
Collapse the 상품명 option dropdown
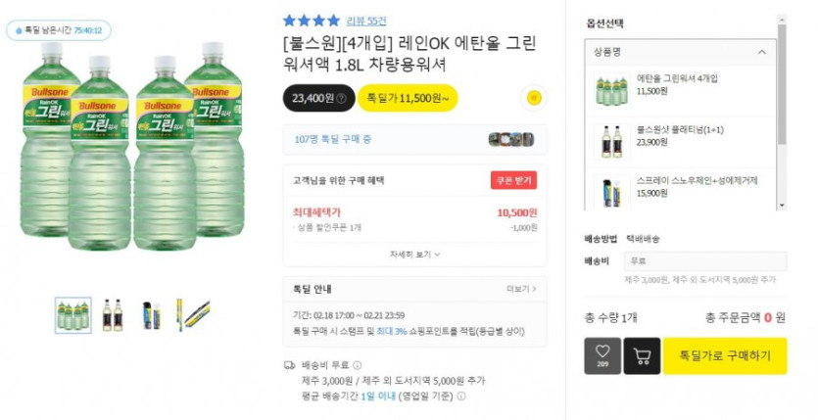tap(762, 52)
